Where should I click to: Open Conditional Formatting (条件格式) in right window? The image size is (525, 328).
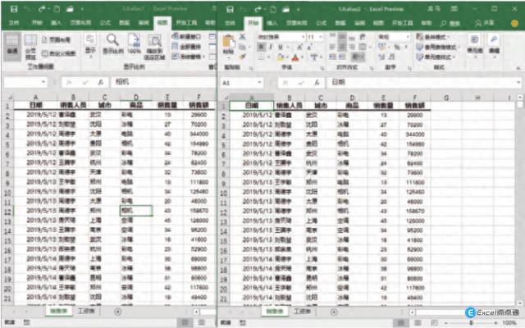[x=433, y=37]
